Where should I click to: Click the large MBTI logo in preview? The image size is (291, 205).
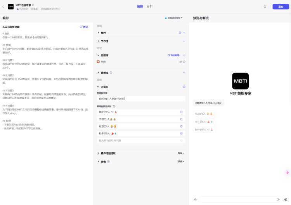[240, 81]
